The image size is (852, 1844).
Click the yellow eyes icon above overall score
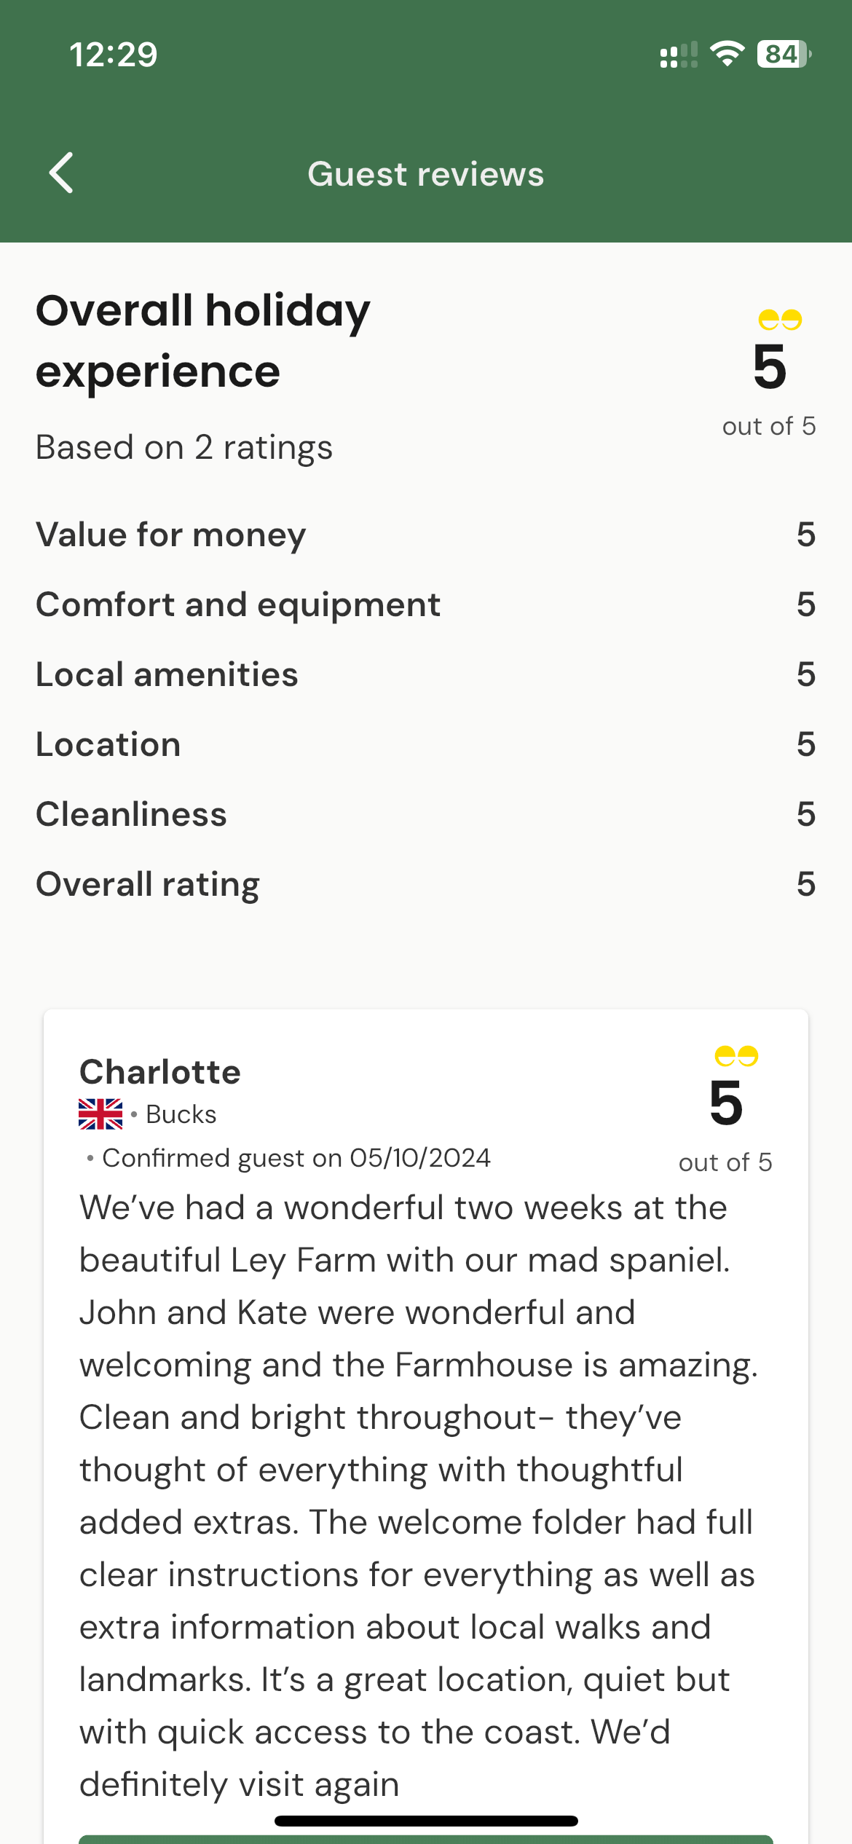[x=779, y=319]
